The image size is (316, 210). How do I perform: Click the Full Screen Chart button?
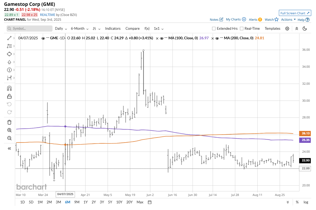[295, 13]
